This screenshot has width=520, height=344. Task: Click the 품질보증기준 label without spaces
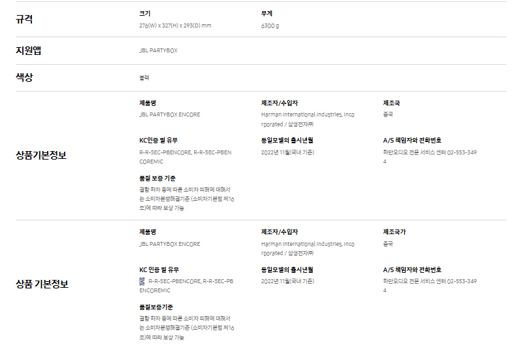156,307
